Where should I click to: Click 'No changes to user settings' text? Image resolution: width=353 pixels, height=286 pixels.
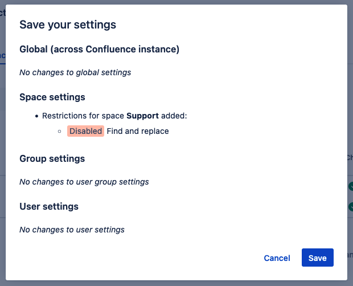[72, 230]
